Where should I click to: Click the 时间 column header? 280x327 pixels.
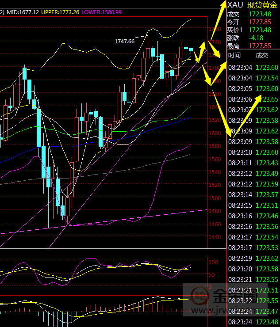tap(234, 55)
